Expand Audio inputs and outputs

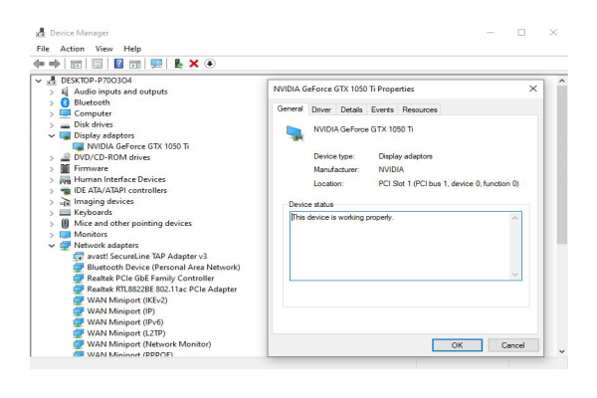coord(52,92)
